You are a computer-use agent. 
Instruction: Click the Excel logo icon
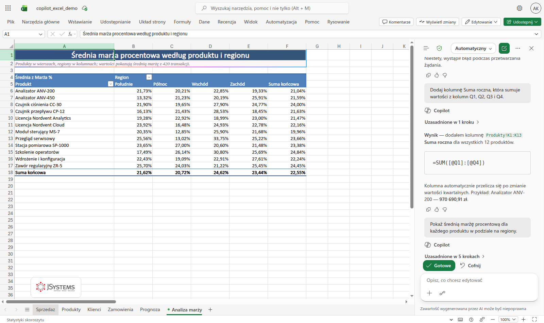(x=24, y=8)
